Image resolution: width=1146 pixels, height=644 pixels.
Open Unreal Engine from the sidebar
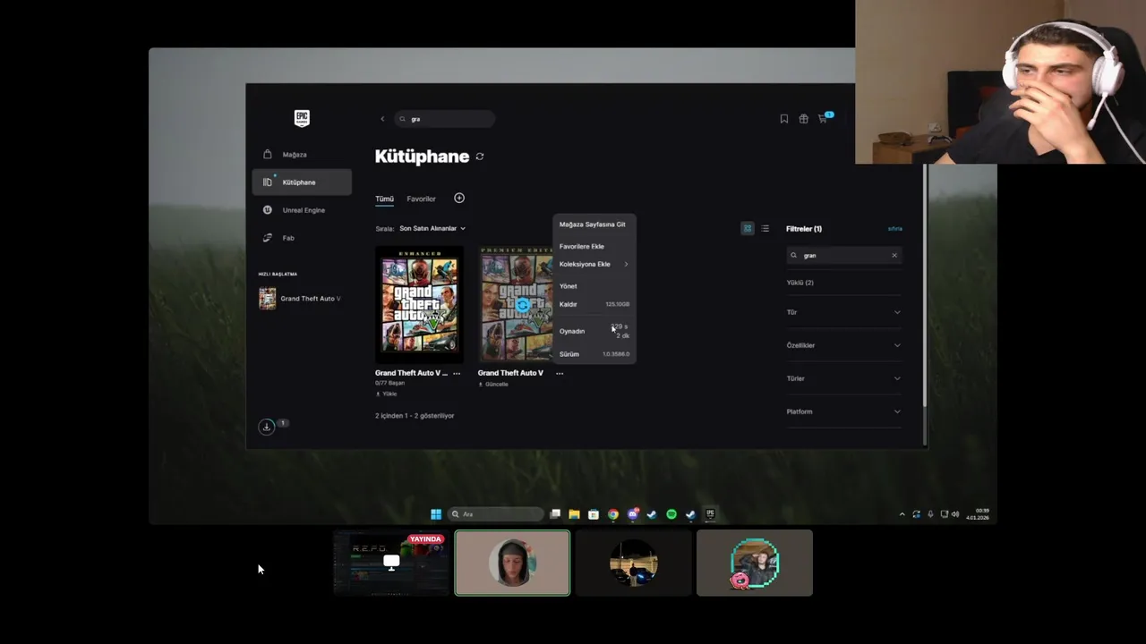point(302,210)
